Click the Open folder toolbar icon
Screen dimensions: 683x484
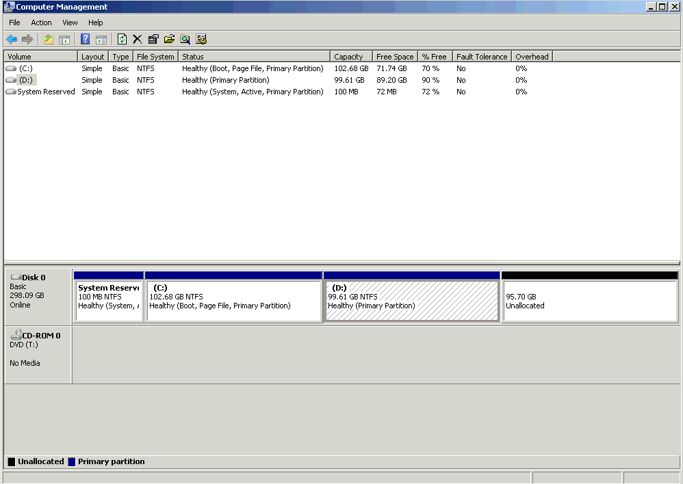(x=169, y=40)
